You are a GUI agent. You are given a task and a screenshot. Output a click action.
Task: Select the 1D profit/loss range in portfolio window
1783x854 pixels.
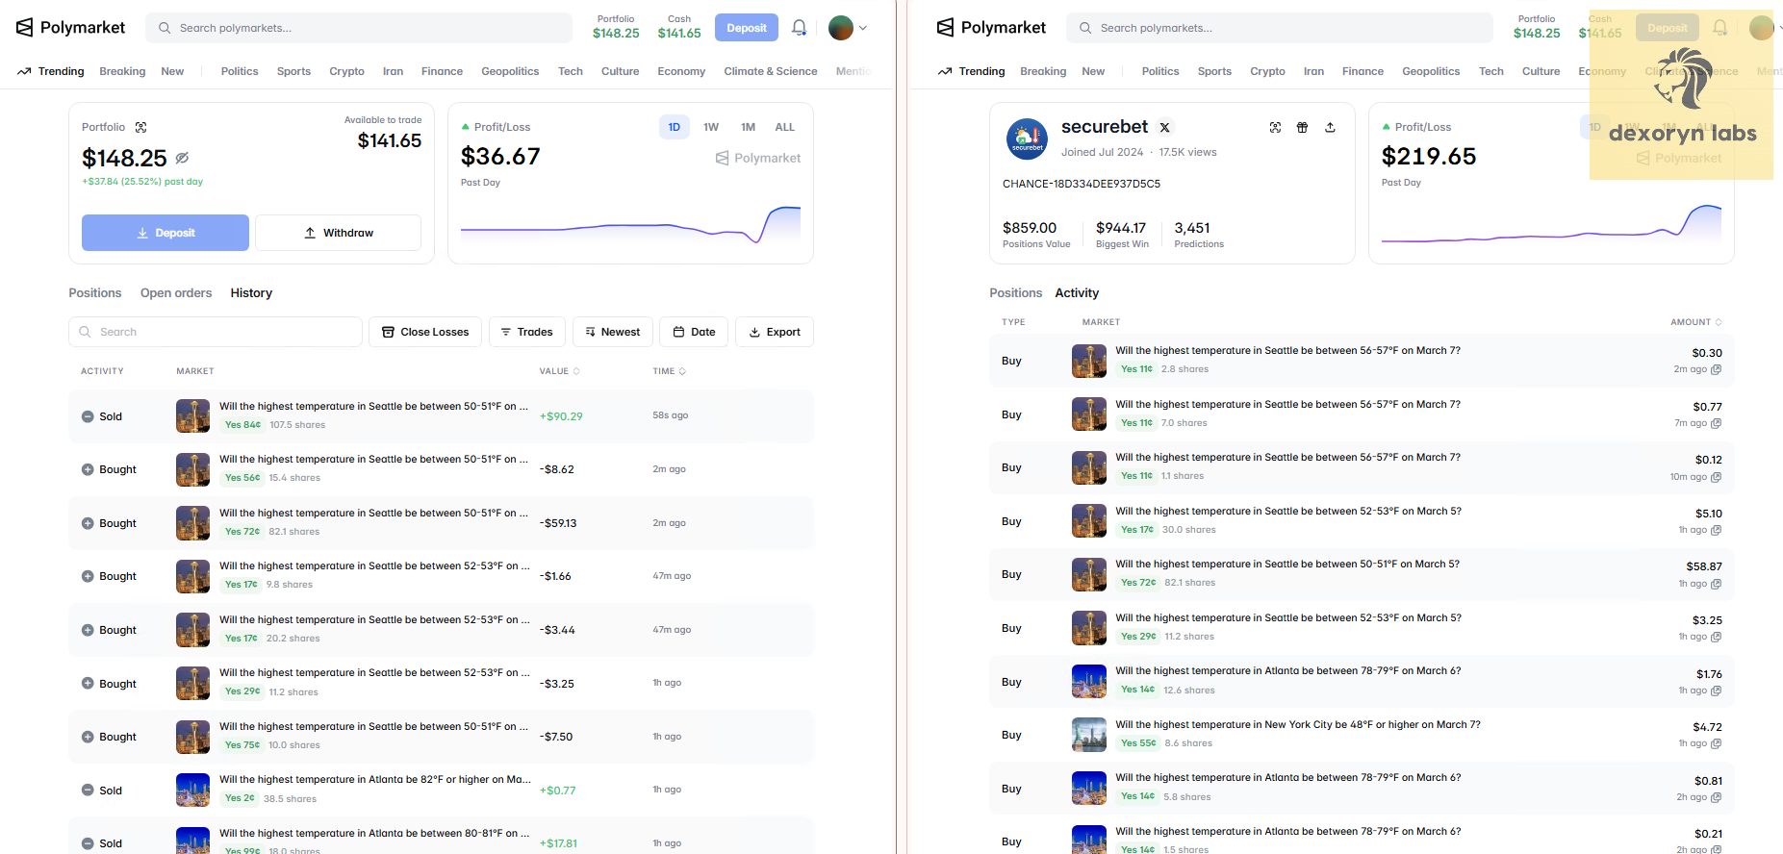[x=675, y=127]
